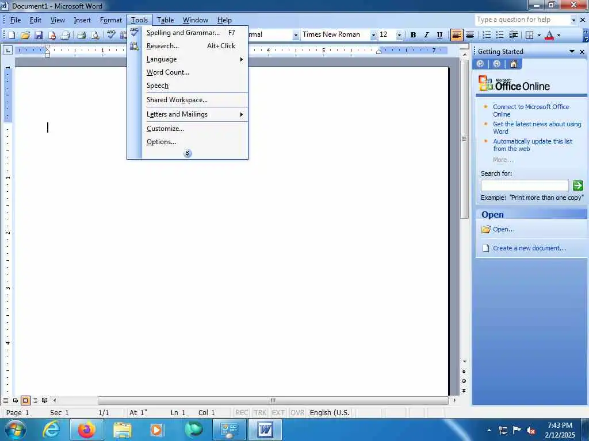Open the font color dropdown arrow

(559, 35)
